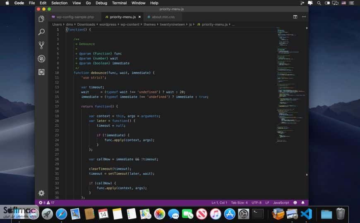Screen dimensions: 360x223
Task: Open Notification Center list icon in menu bar
Action: click(351, 3)
